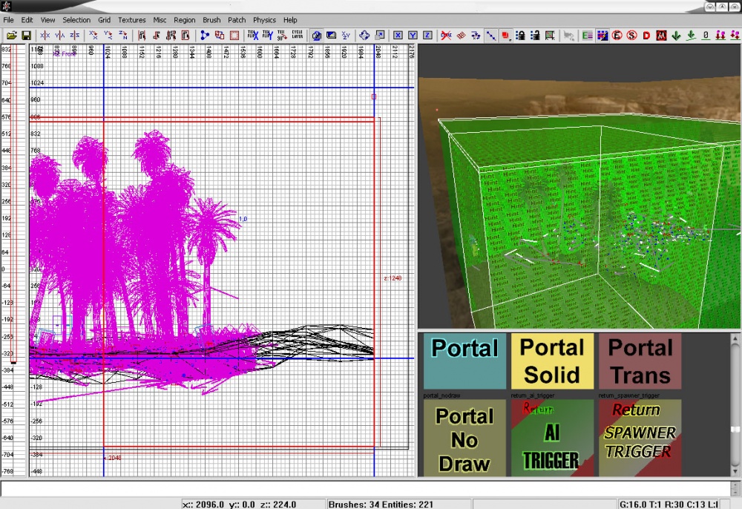
Task: Toggle the X axis lock button
Action: pyautogui.click(x=398, y=36)
